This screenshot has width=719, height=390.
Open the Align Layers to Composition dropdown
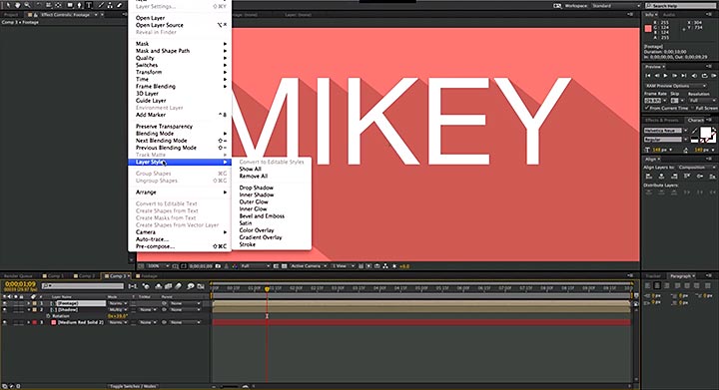tap(696, 168)
